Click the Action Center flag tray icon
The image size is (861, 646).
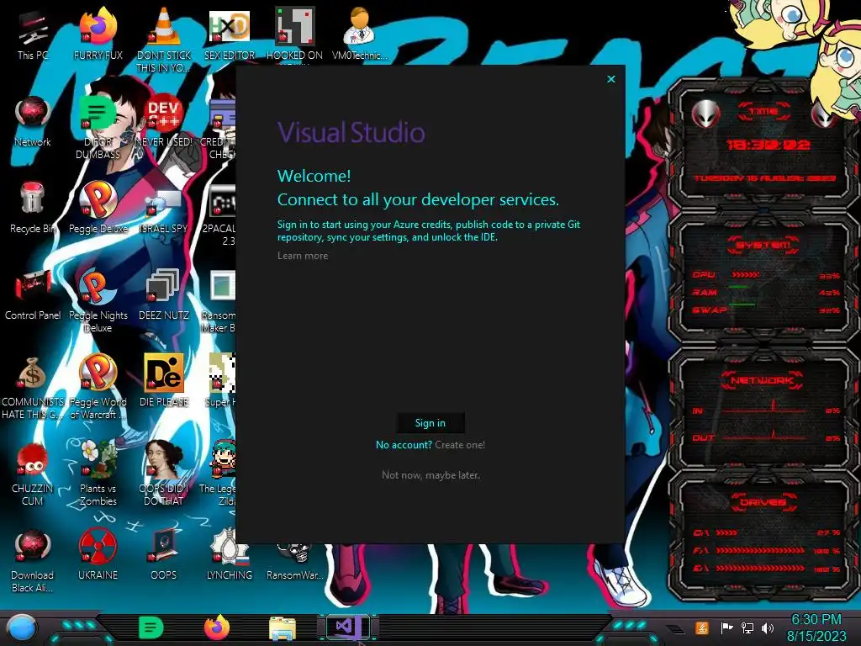(x=727, y=627)
